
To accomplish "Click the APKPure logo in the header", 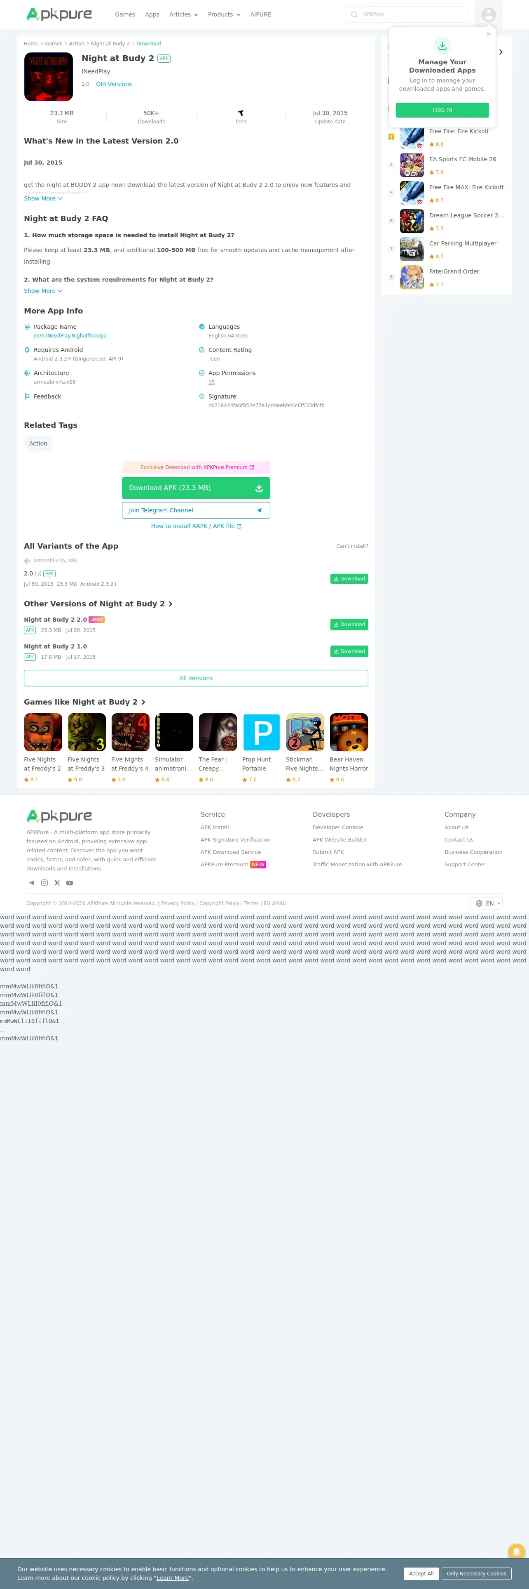I will tap(59, 14).
